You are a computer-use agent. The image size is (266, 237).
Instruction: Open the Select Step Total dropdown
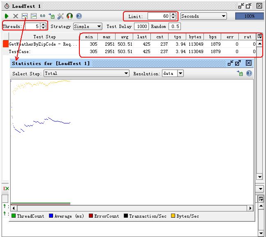click(126, 73)
